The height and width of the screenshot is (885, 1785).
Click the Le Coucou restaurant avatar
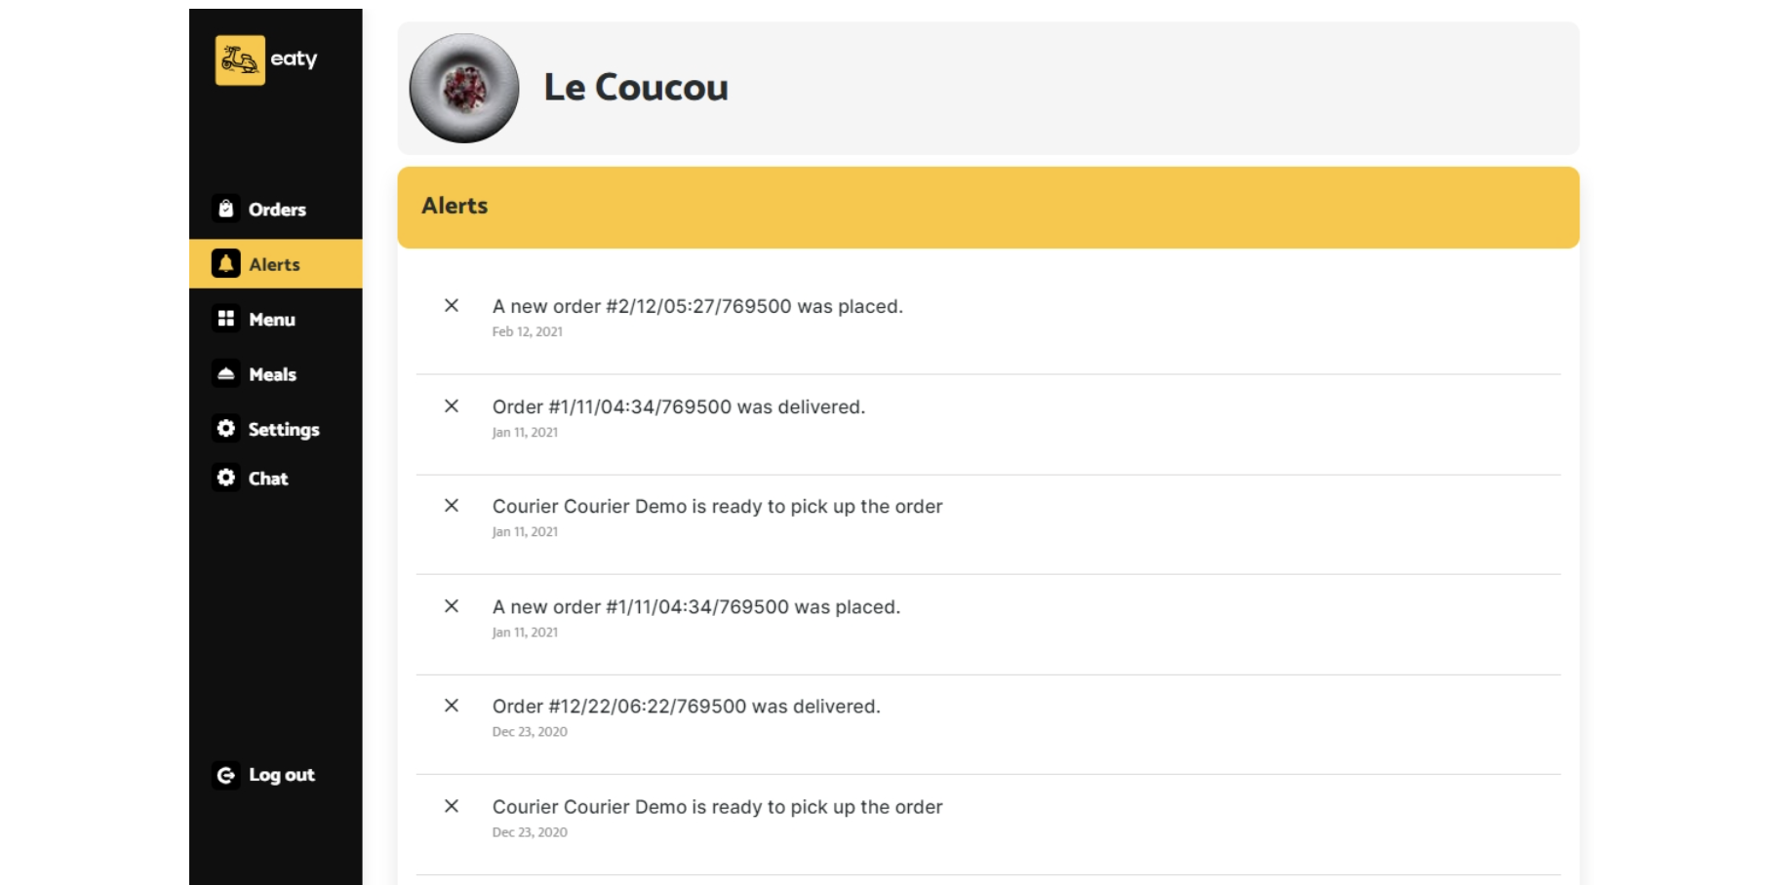tap(464, 89)
